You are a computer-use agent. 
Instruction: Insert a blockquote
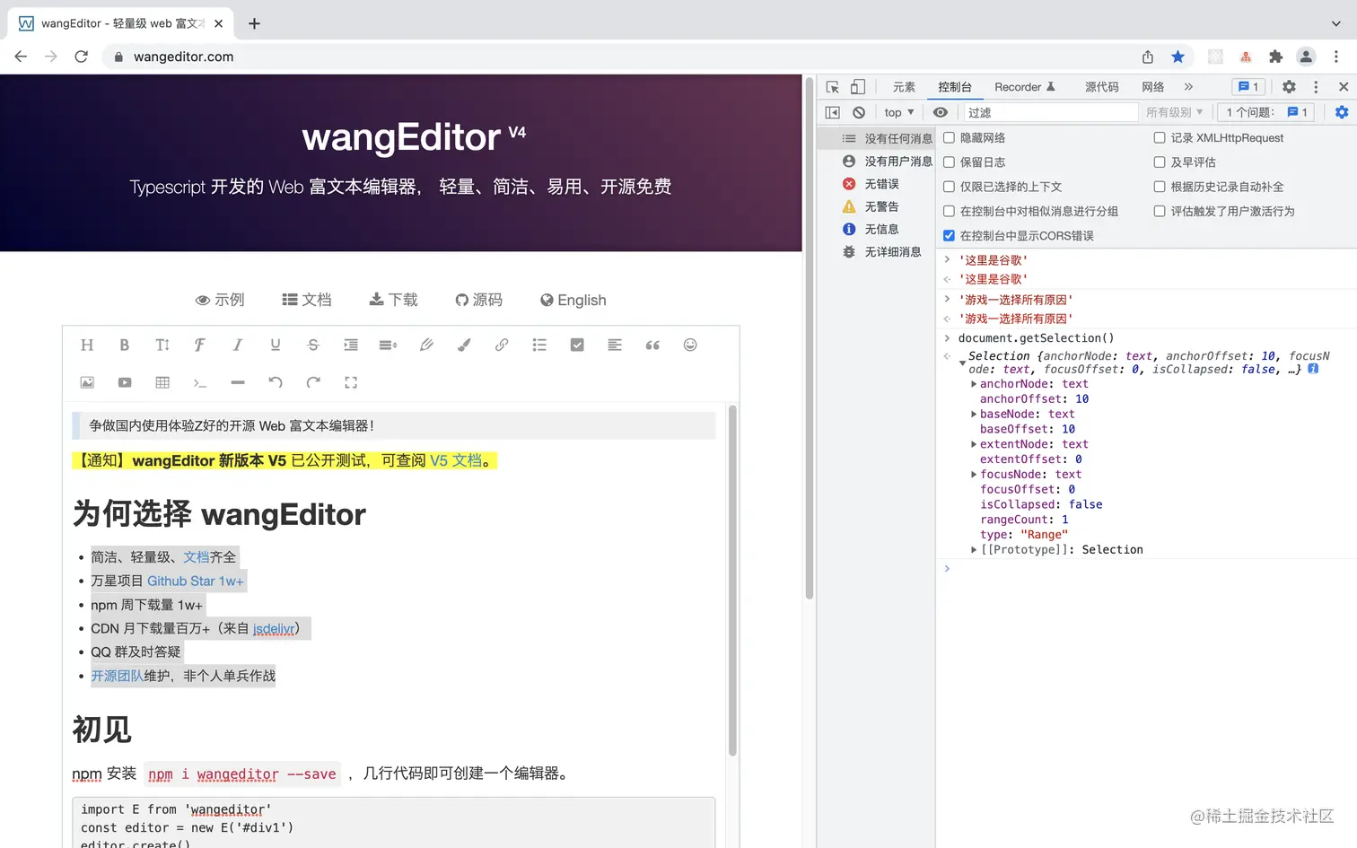652,345
